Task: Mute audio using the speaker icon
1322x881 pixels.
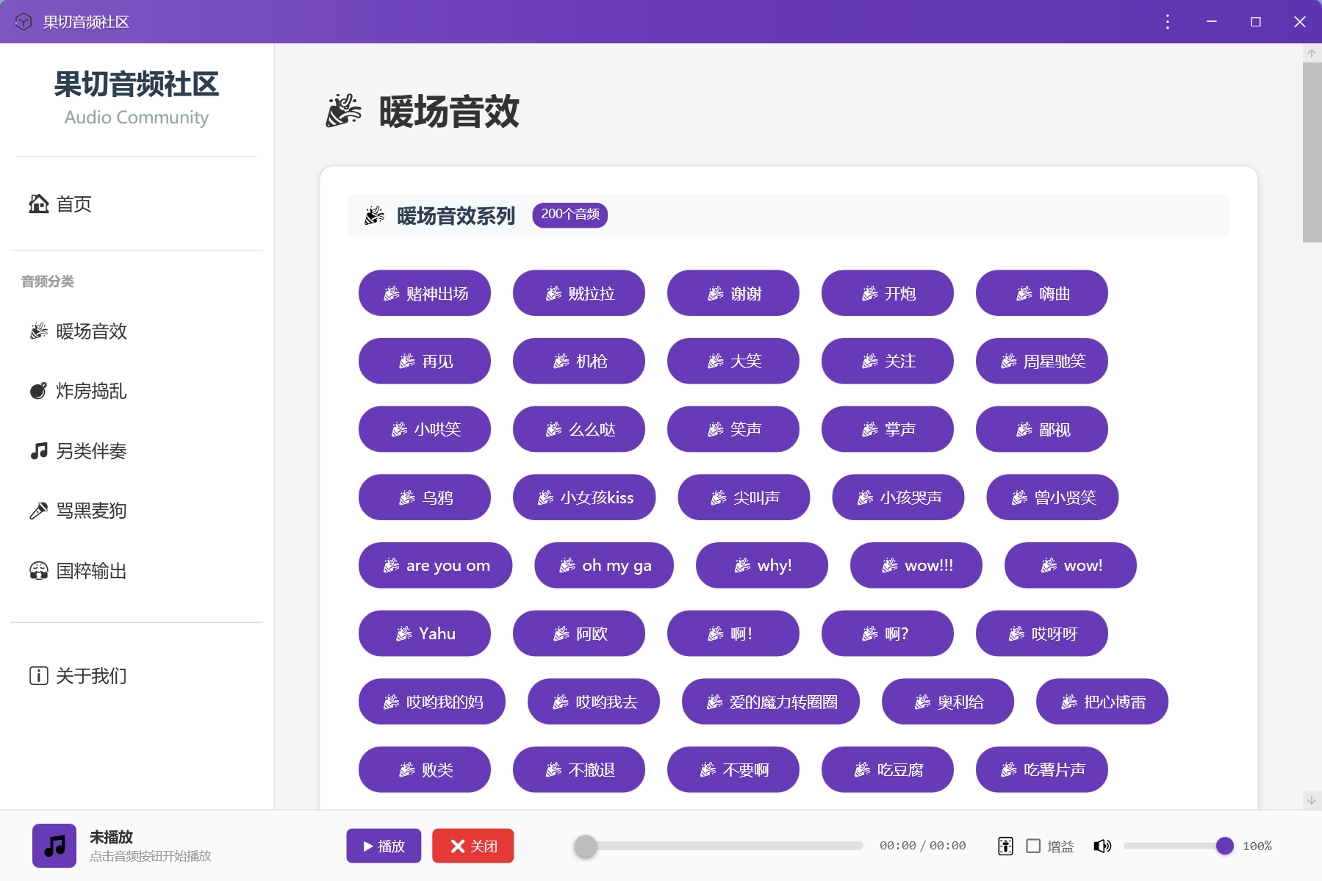Action: point(1102,846)
